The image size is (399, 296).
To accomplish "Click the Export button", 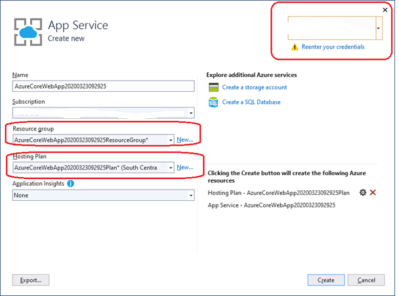I will (x=31, y=280).
